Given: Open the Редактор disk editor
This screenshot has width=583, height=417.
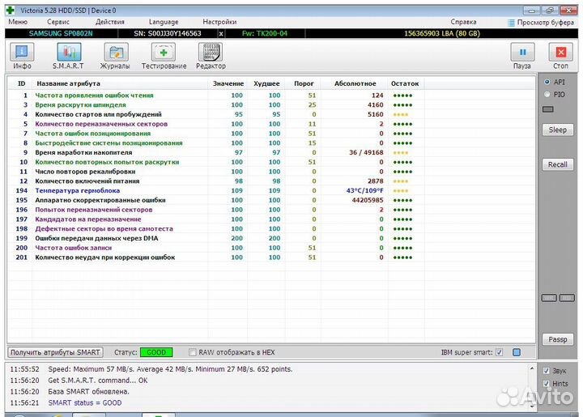Looking at the screenshot, I should (211, 54).
